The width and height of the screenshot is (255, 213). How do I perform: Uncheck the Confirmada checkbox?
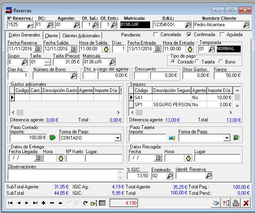coord(189,35)
